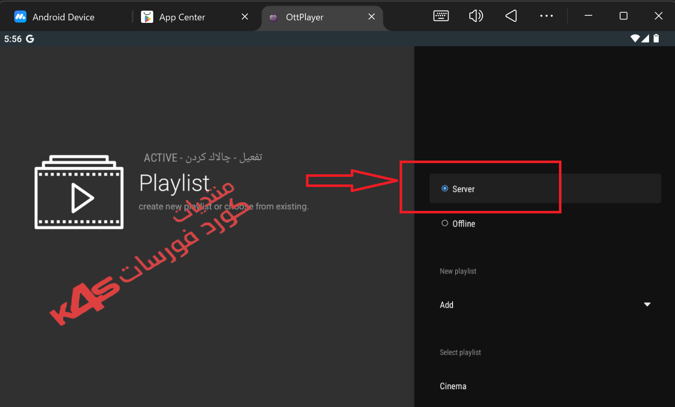Click the cellular signal status icon

click(x=645, y=38)
